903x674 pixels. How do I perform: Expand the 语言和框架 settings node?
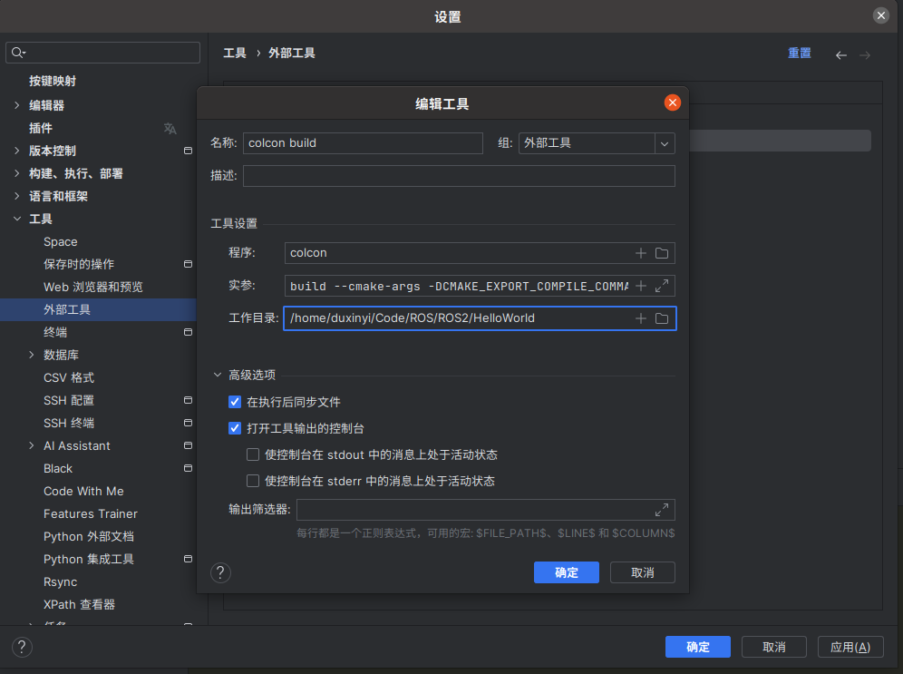coord(16,196)
